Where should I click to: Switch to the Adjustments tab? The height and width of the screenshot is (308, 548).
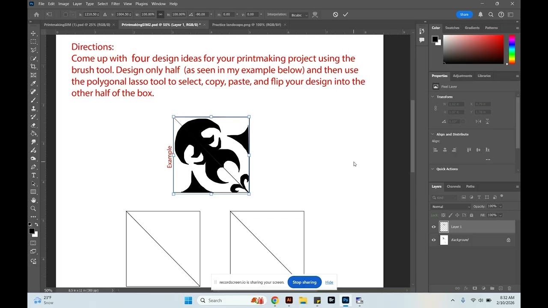[x=462, y=76]
